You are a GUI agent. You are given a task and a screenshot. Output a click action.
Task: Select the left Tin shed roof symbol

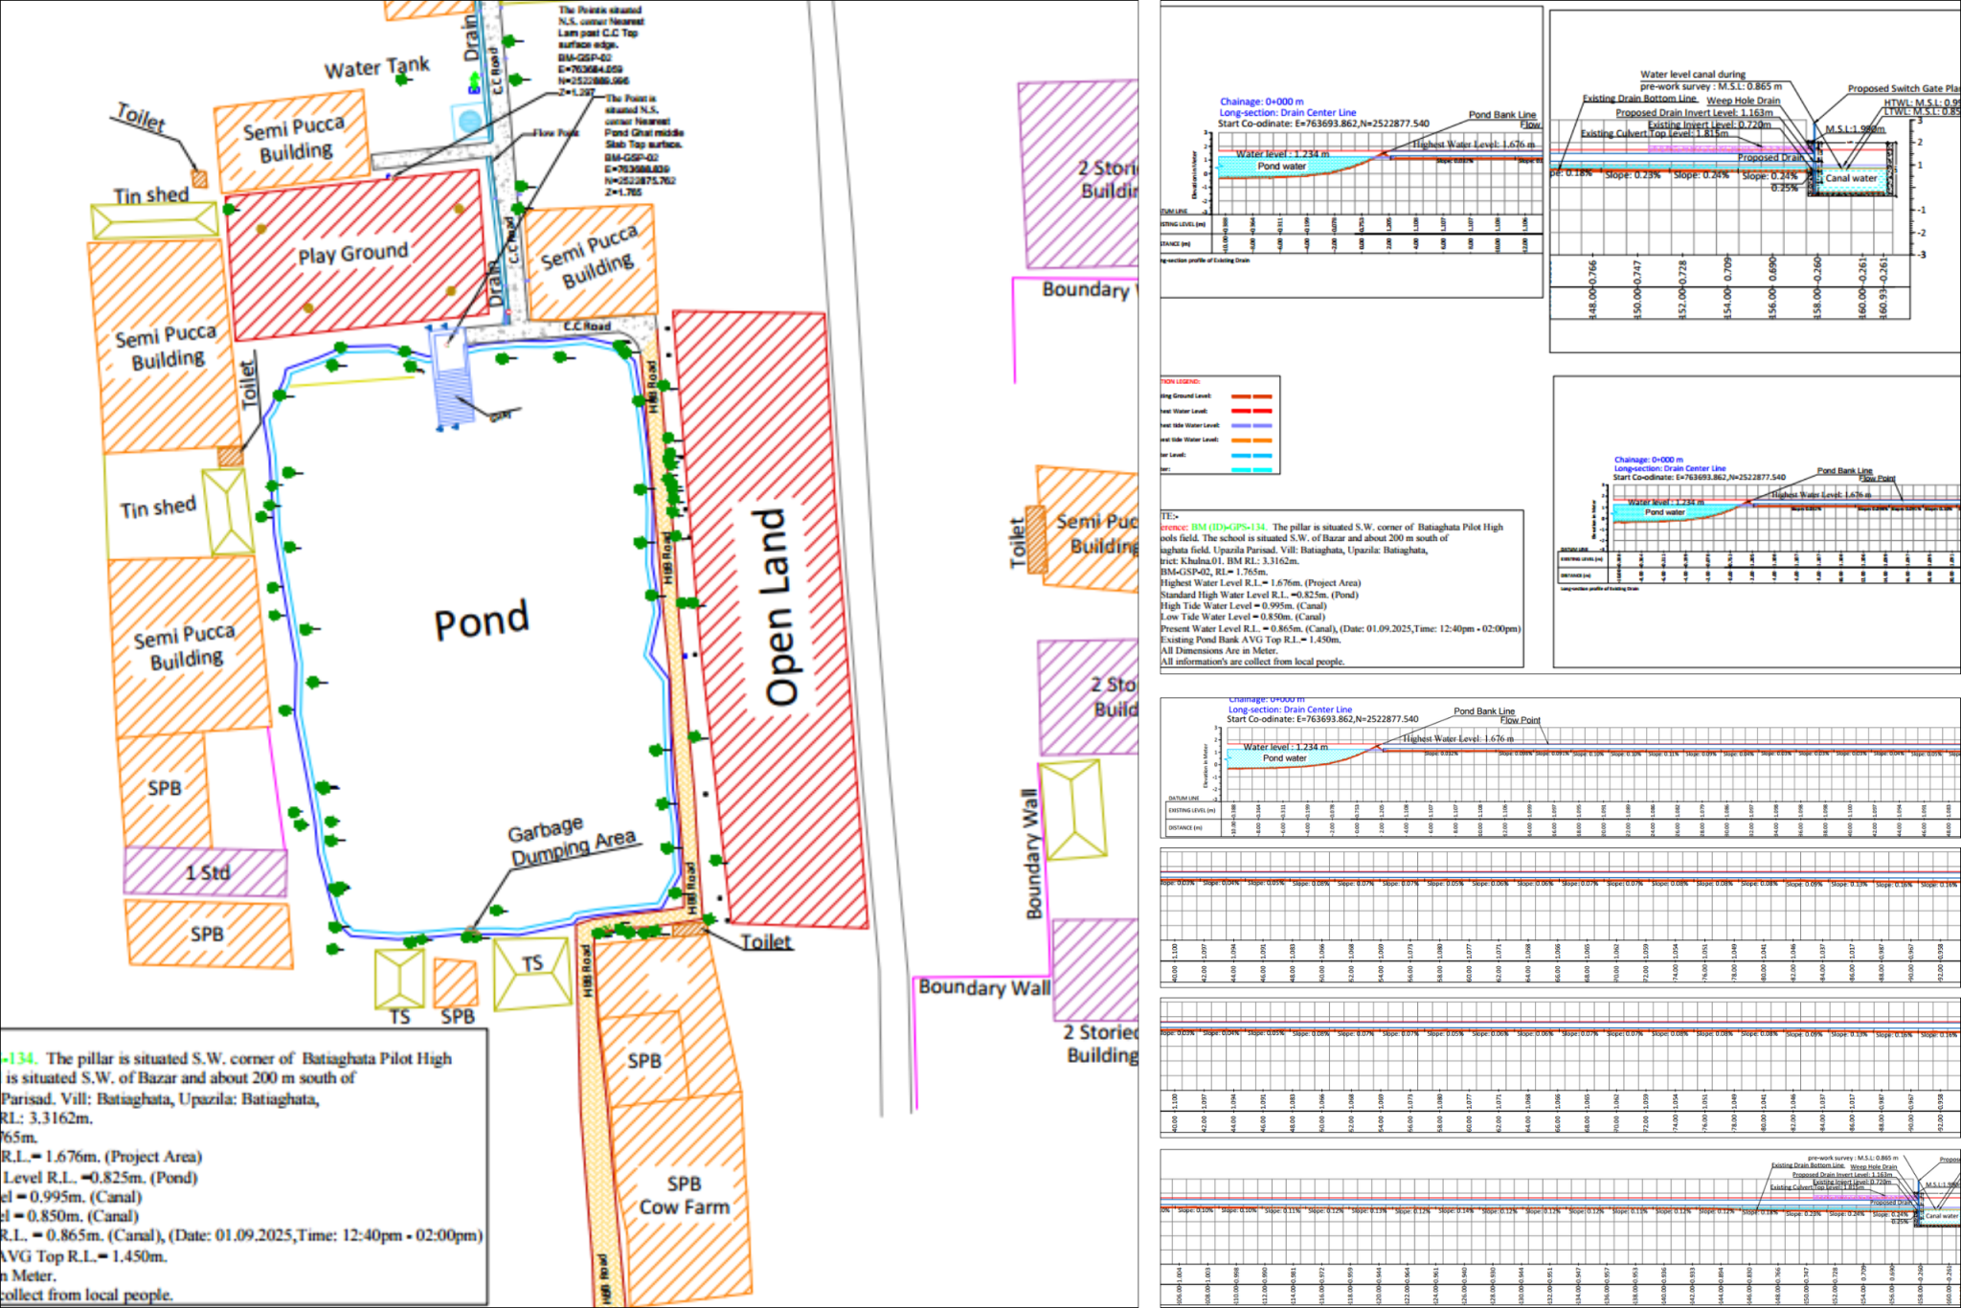[154, 221]
